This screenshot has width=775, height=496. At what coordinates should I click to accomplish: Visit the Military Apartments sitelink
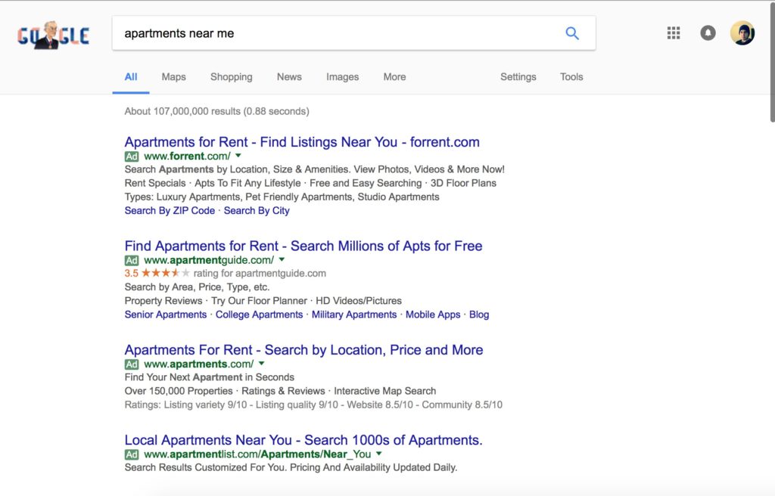(x=354, y=315)
